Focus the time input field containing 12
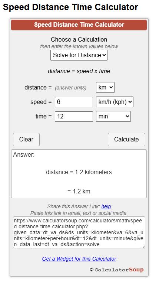 coord(74,116)
